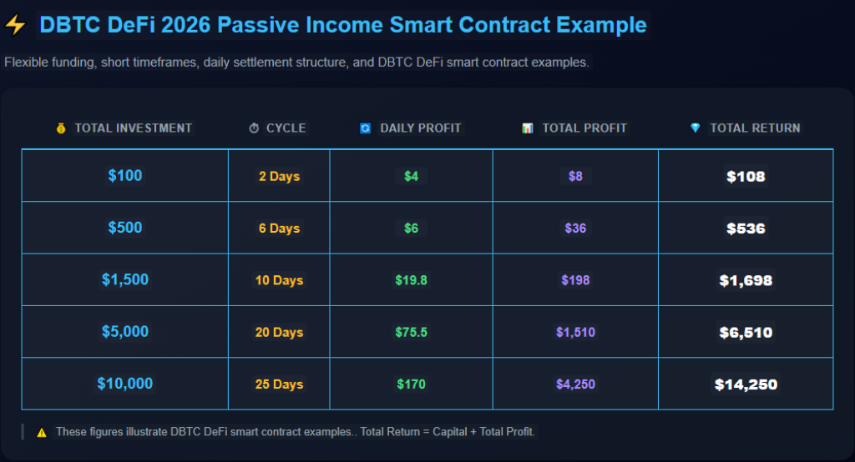Click the lightning bolt icon beside the title

pos(15,25)
